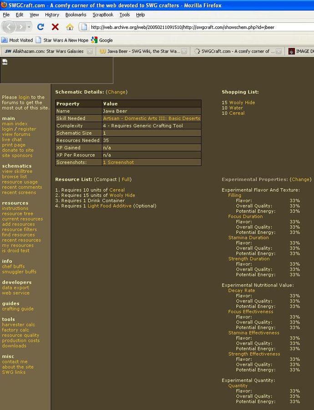Open the Most Visited bookmarks icon
This screenshot has height=410, width=314.
[5, 40]
